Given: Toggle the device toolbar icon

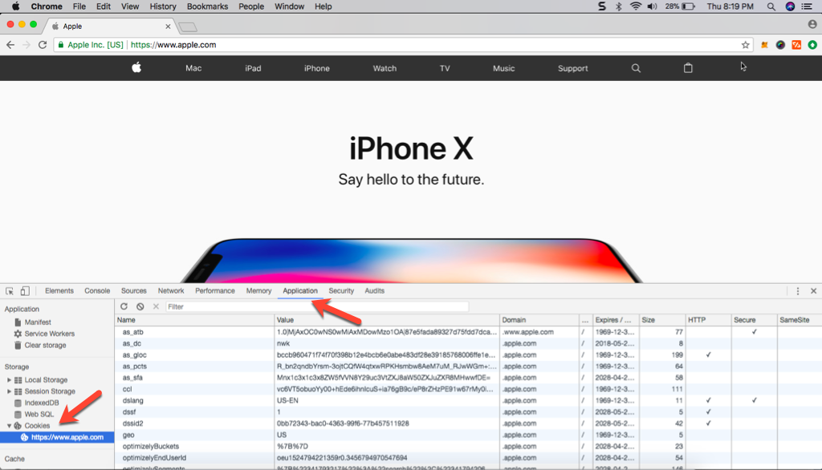Looking at the screenshot, I should tap(25, 291).
